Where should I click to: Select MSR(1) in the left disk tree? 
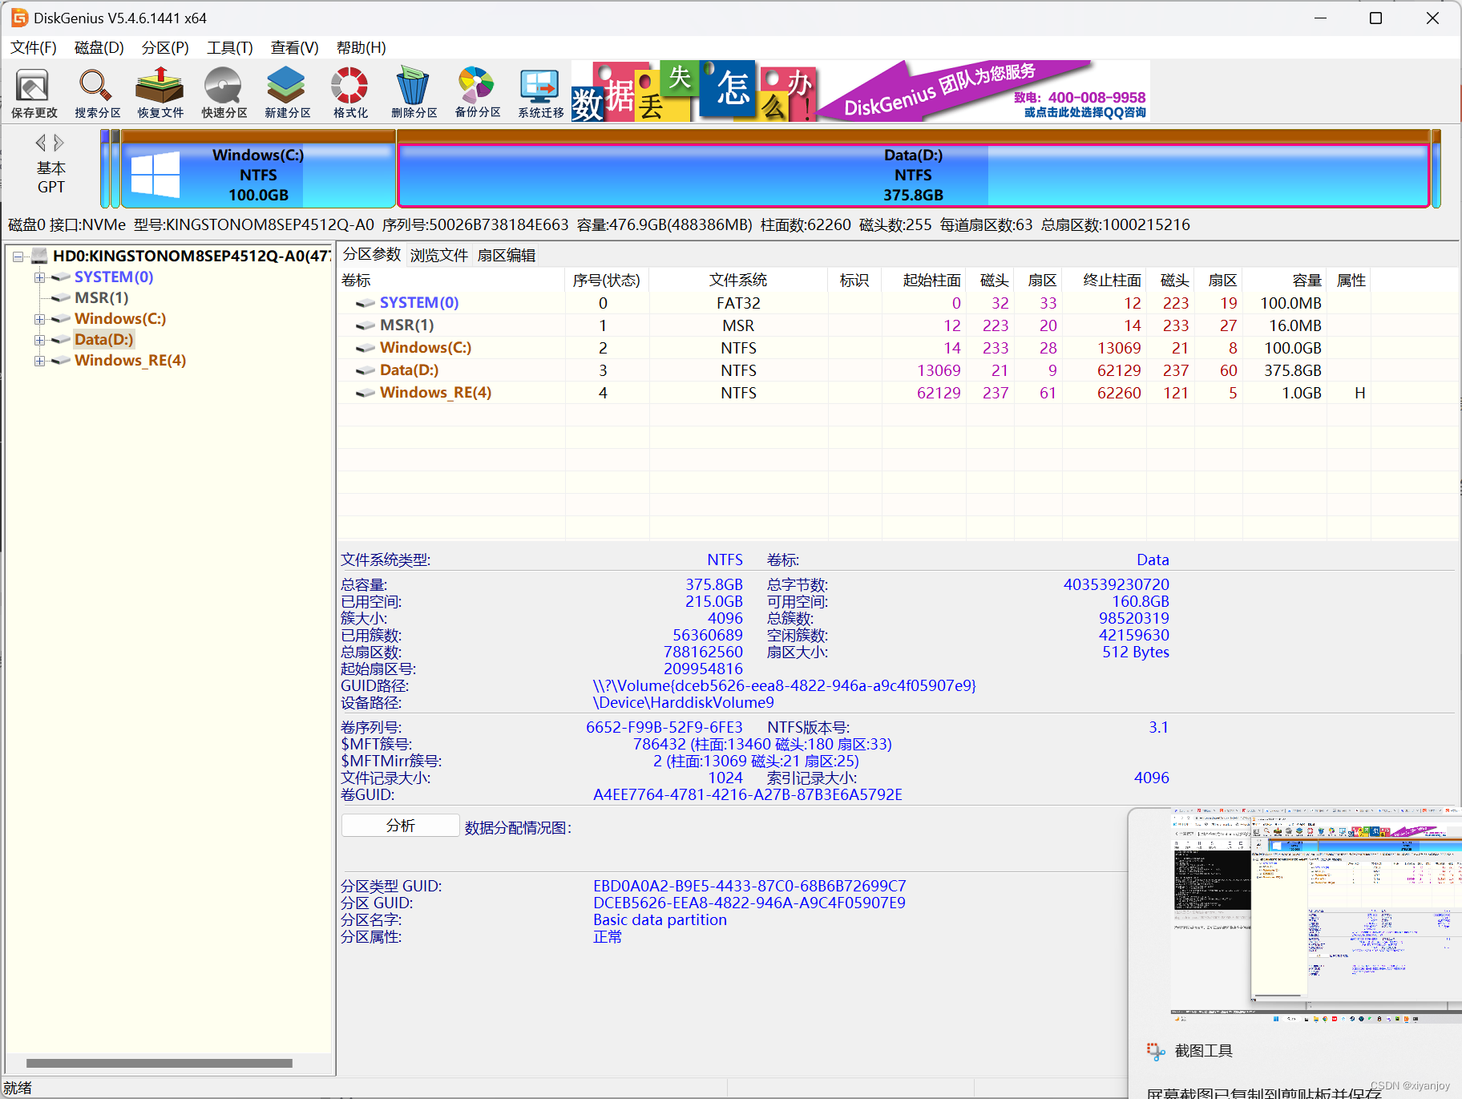click(102, 298)
